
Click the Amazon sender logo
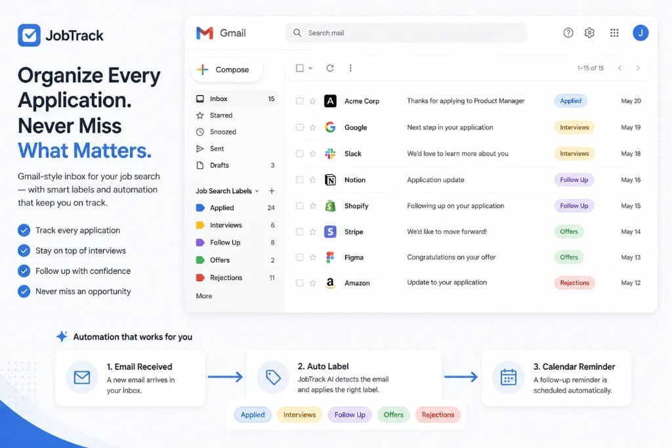pyautogui.click(x=330, y=283)
